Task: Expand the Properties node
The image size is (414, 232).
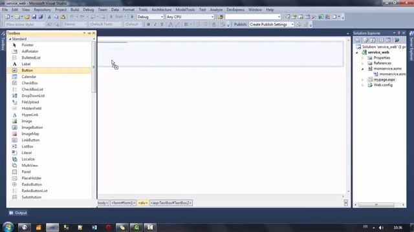Action: (362, 58)
